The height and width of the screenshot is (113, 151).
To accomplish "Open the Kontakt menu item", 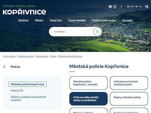I will tap(127, 20).
